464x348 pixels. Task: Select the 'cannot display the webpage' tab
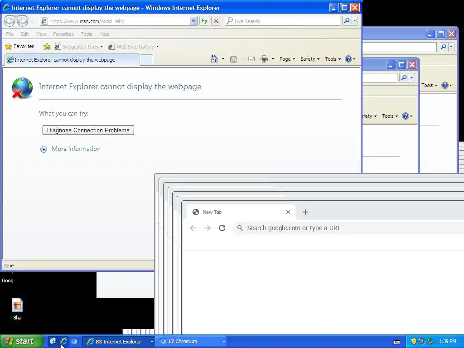click(x=72, y=60)
